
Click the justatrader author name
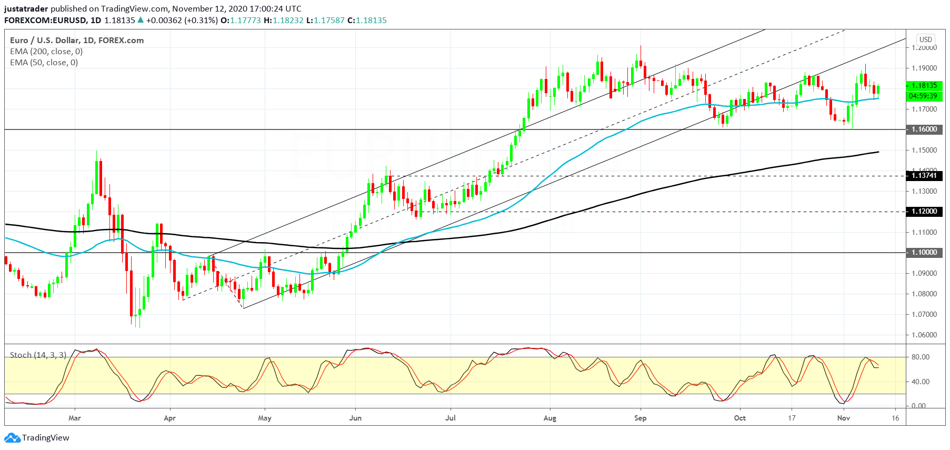point(26,9)
